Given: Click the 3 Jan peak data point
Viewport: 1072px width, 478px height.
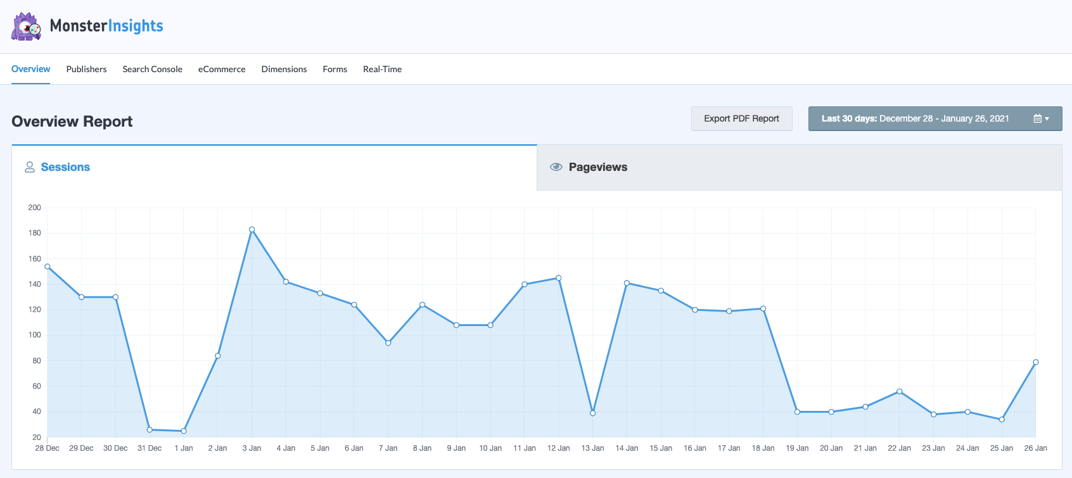Looking at the screenshot, I should click(252, 230).
